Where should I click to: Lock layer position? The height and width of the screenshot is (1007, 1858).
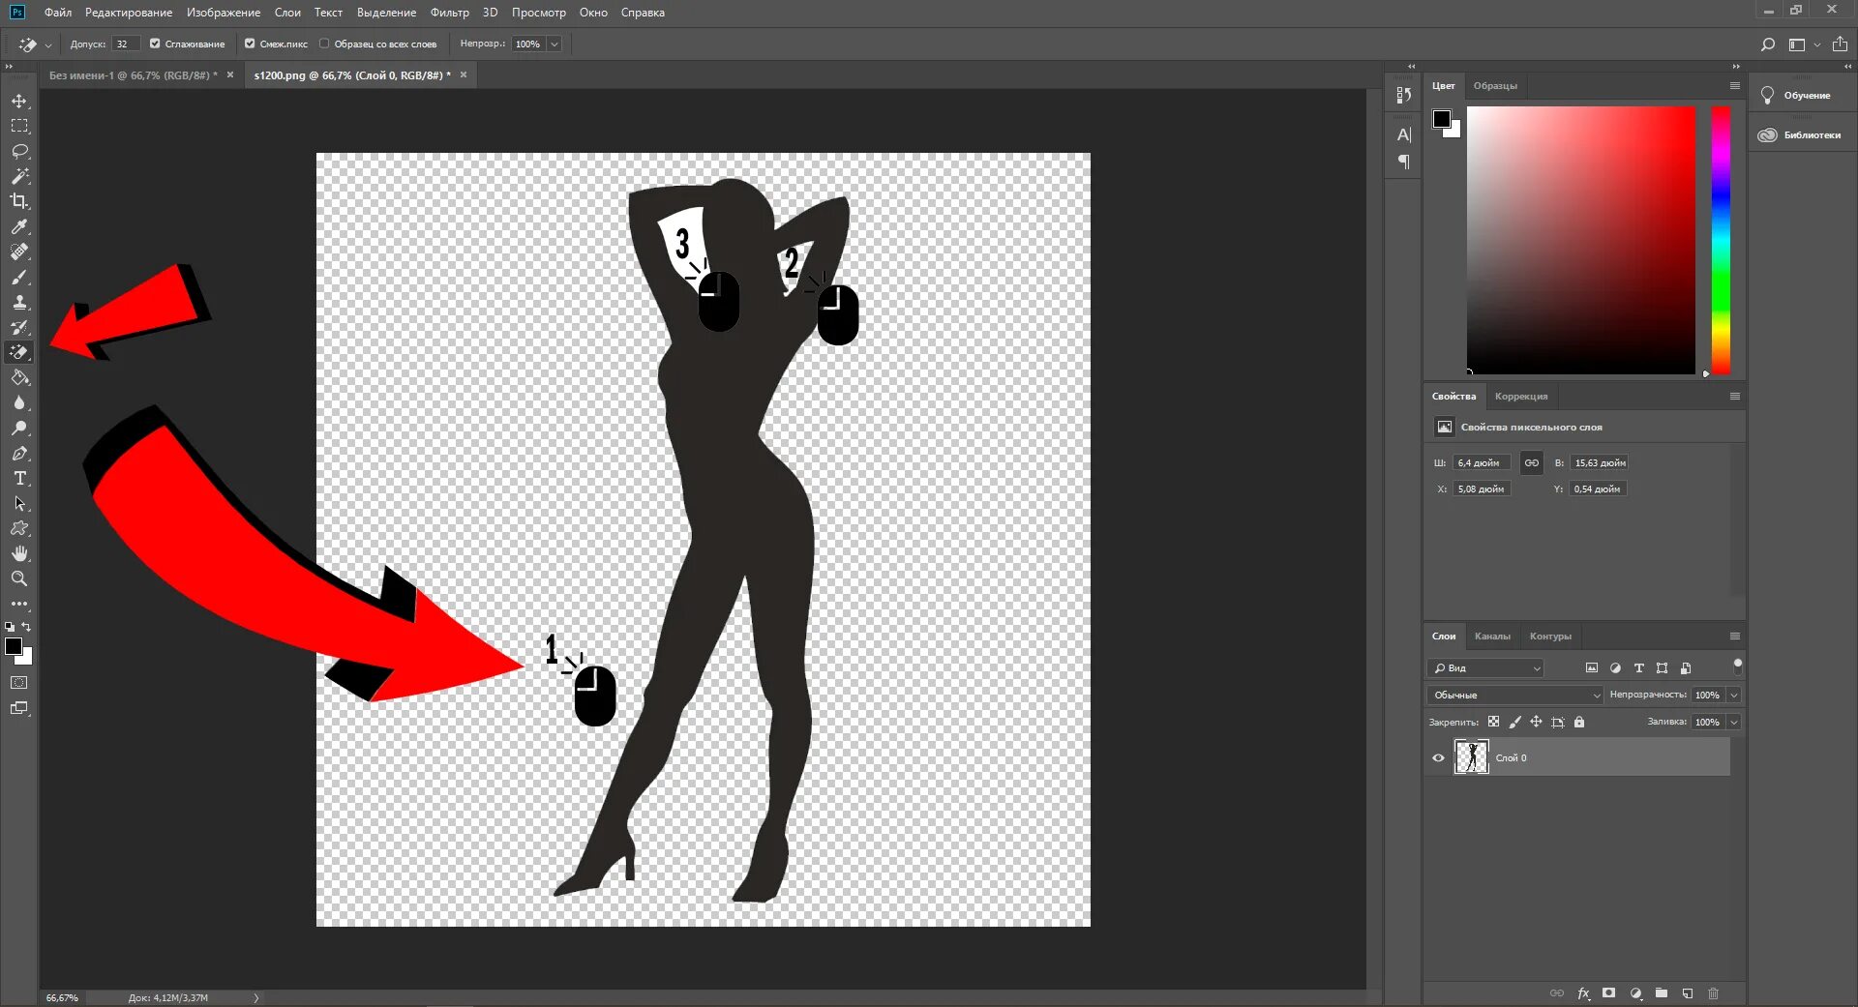[x=1536, y=722]
